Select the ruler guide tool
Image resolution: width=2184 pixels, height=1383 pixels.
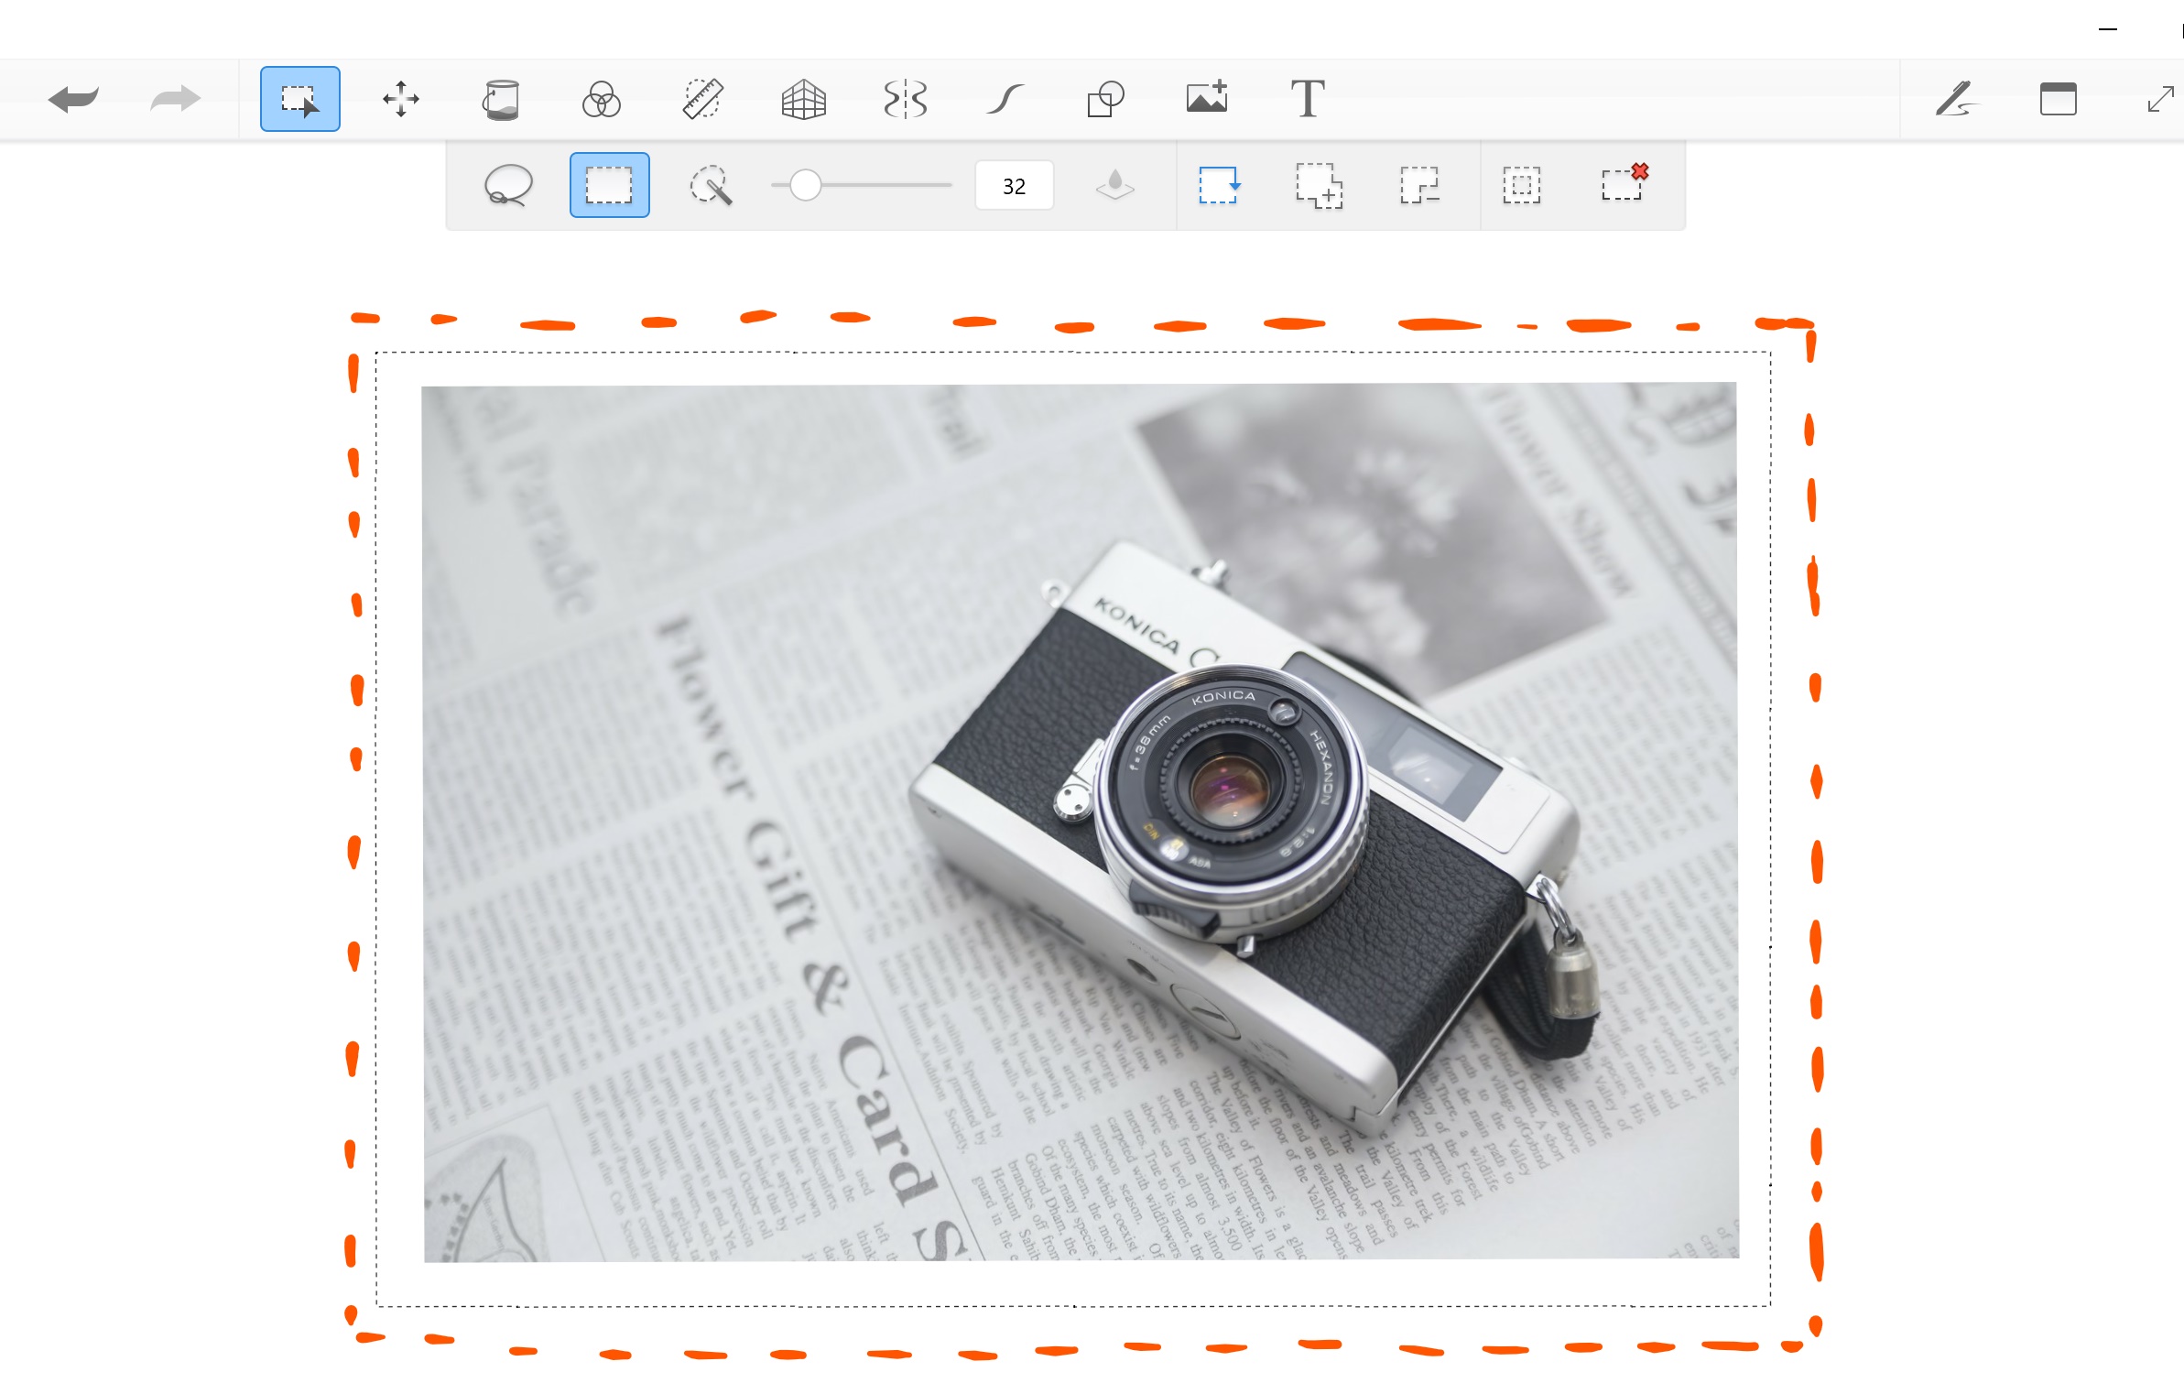702,99
